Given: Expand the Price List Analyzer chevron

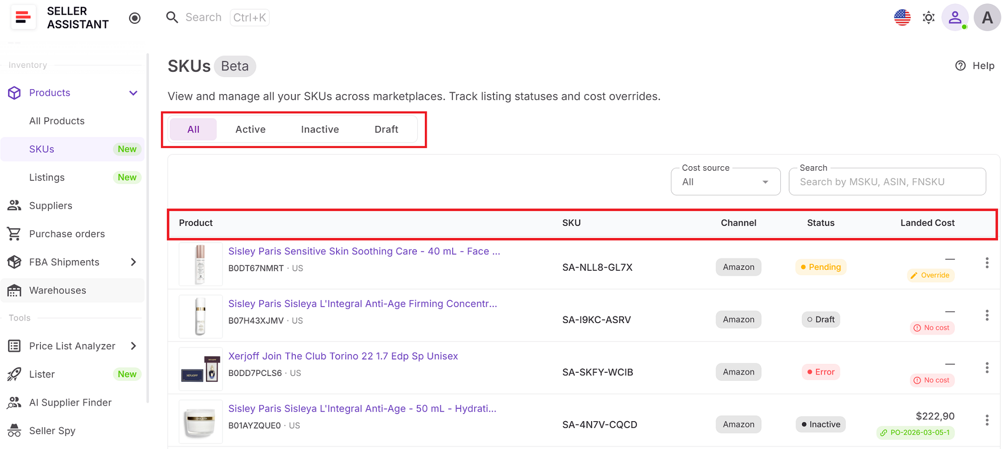Looking at the screenshot, I should pyautogui.click(x=133, y=346).
